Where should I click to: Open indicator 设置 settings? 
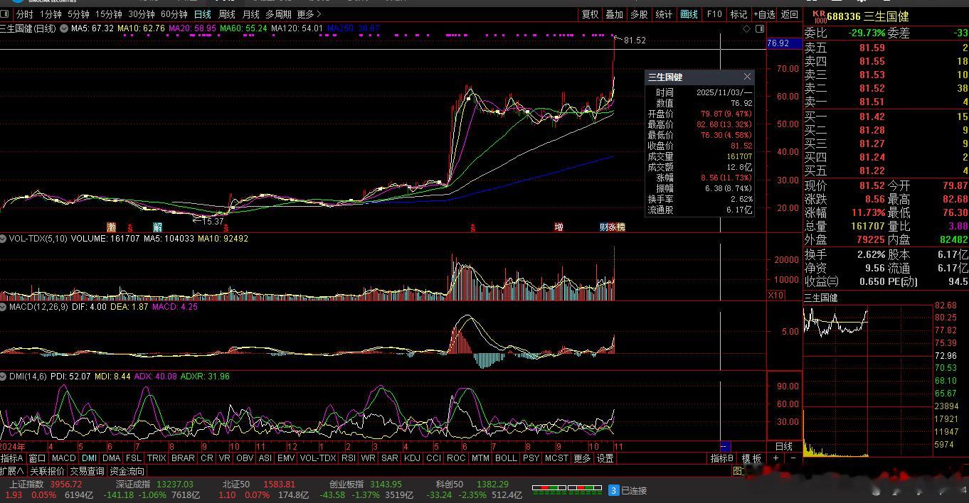605,458
